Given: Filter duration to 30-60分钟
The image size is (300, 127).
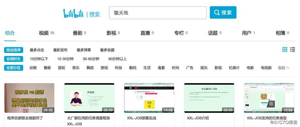Looking at the screenshot, I should coord(91,59).
